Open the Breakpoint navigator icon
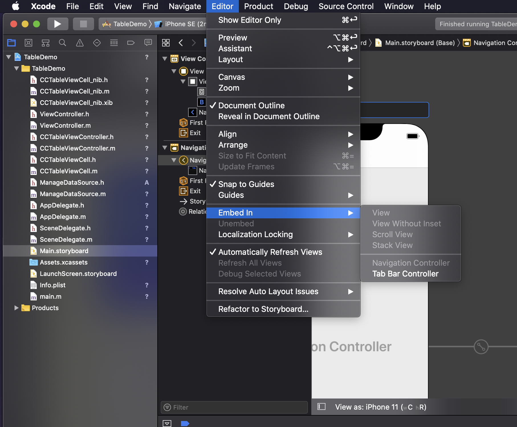This screenshot has width=517, height=427. coord(131,43)
